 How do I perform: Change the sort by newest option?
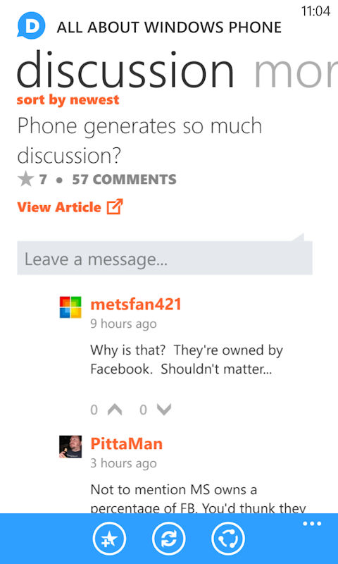[x=68, y=99]
